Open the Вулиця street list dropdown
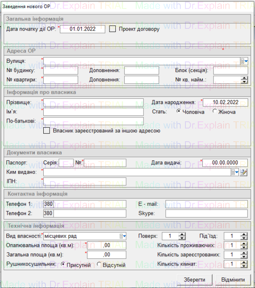The image size is (255, 288). click(244, 61)
